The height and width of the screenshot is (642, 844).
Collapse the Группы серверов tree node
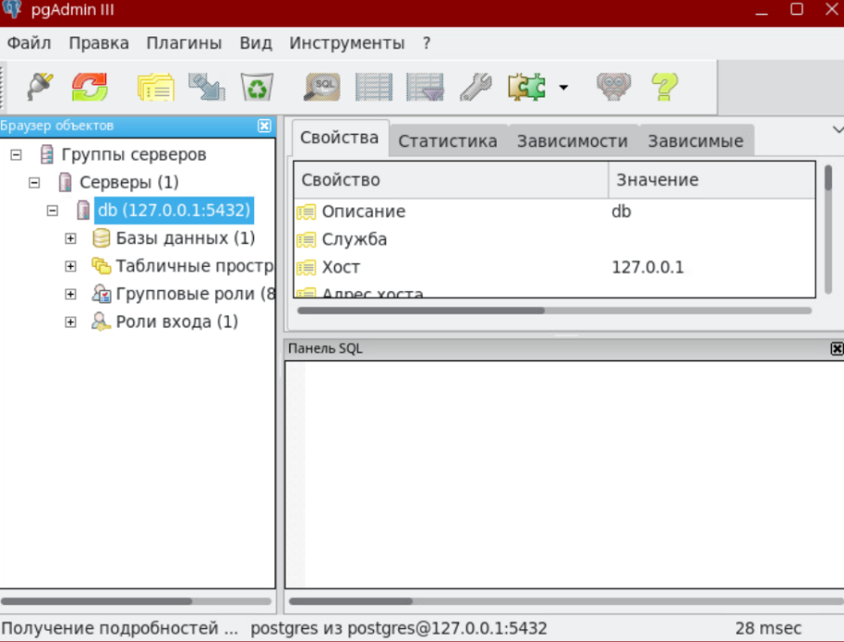pyautogui.click(x=16, y=155)
